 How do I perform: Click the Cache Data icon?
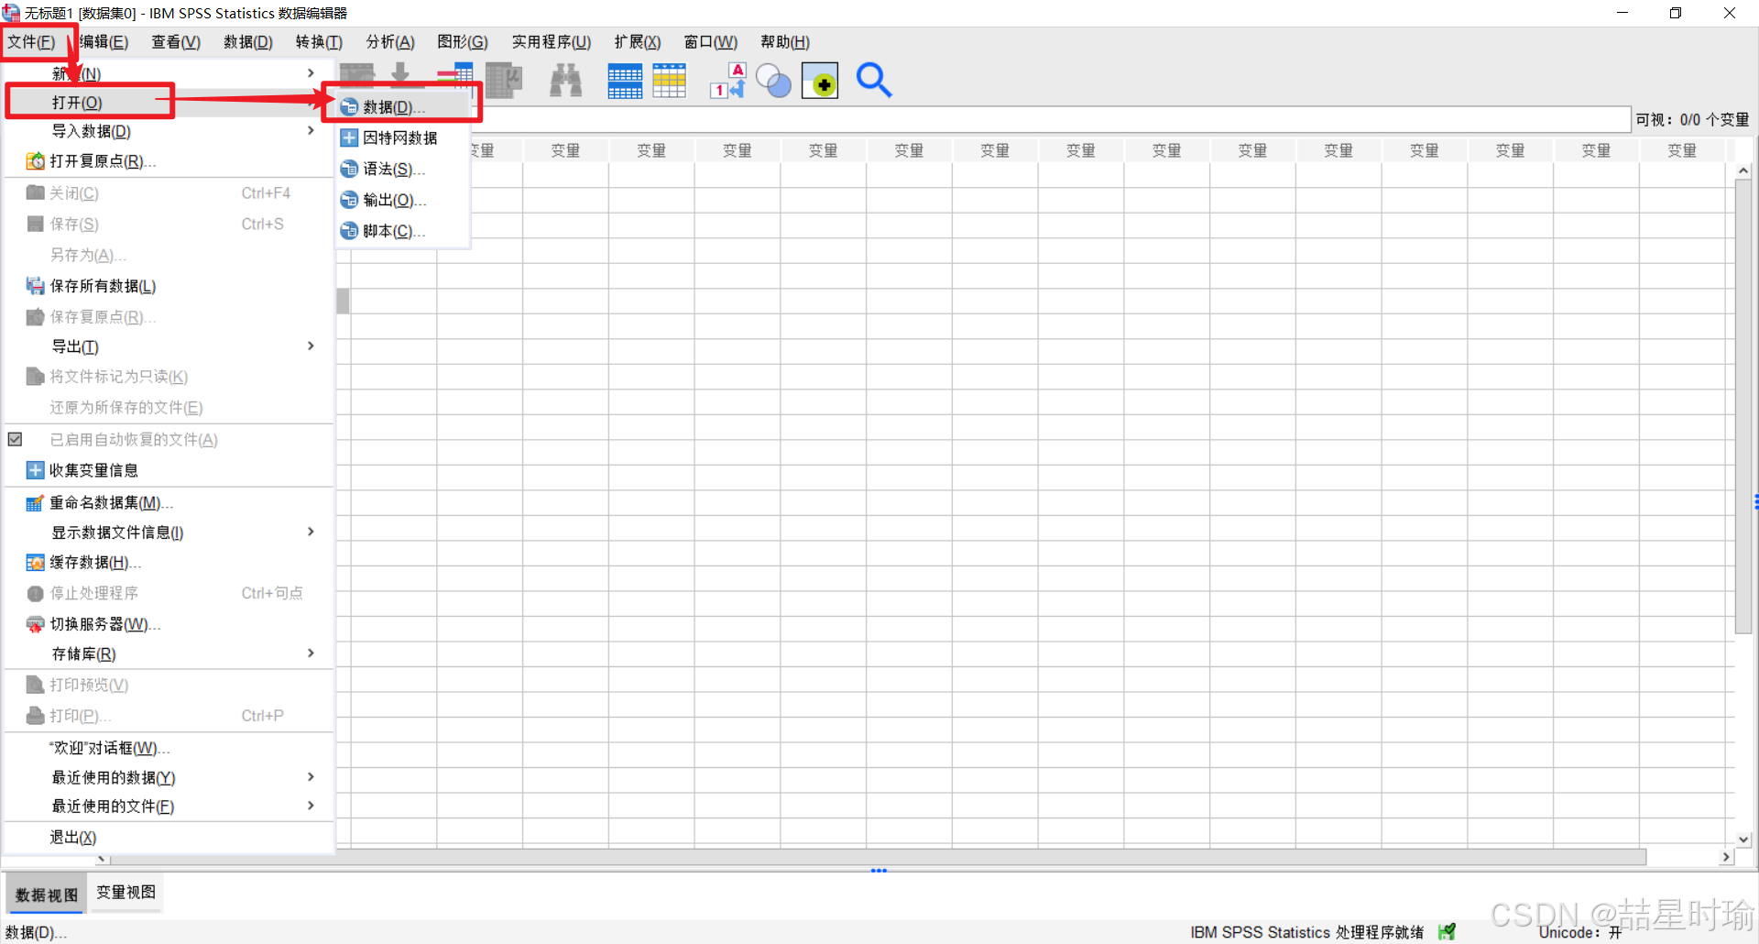36,563
